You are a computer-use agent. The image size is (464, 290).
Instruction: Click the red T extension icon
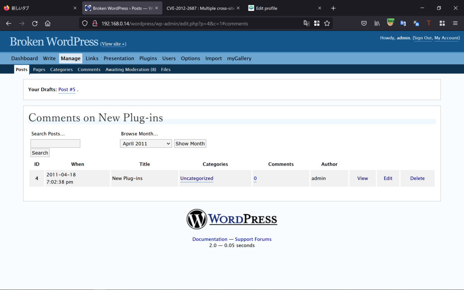tap(429, 24)
